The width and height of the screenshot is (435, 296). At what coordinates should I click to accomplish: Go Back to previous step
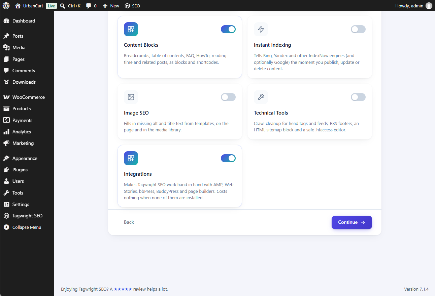point(129,222)
